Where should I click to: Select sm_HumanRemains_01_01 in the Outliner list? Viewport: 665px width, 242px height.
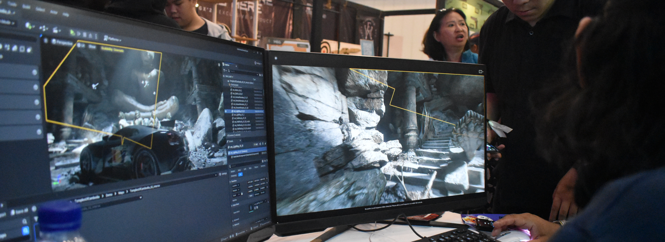240,97
